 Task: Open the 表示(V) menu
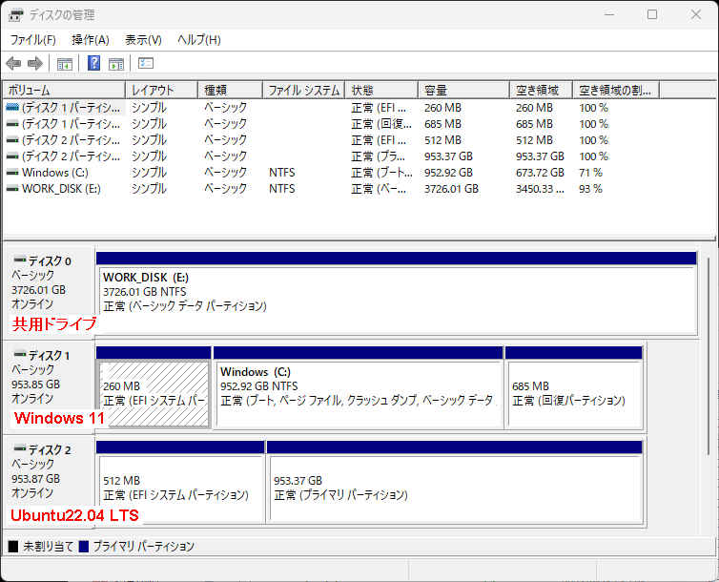point(143,40)
